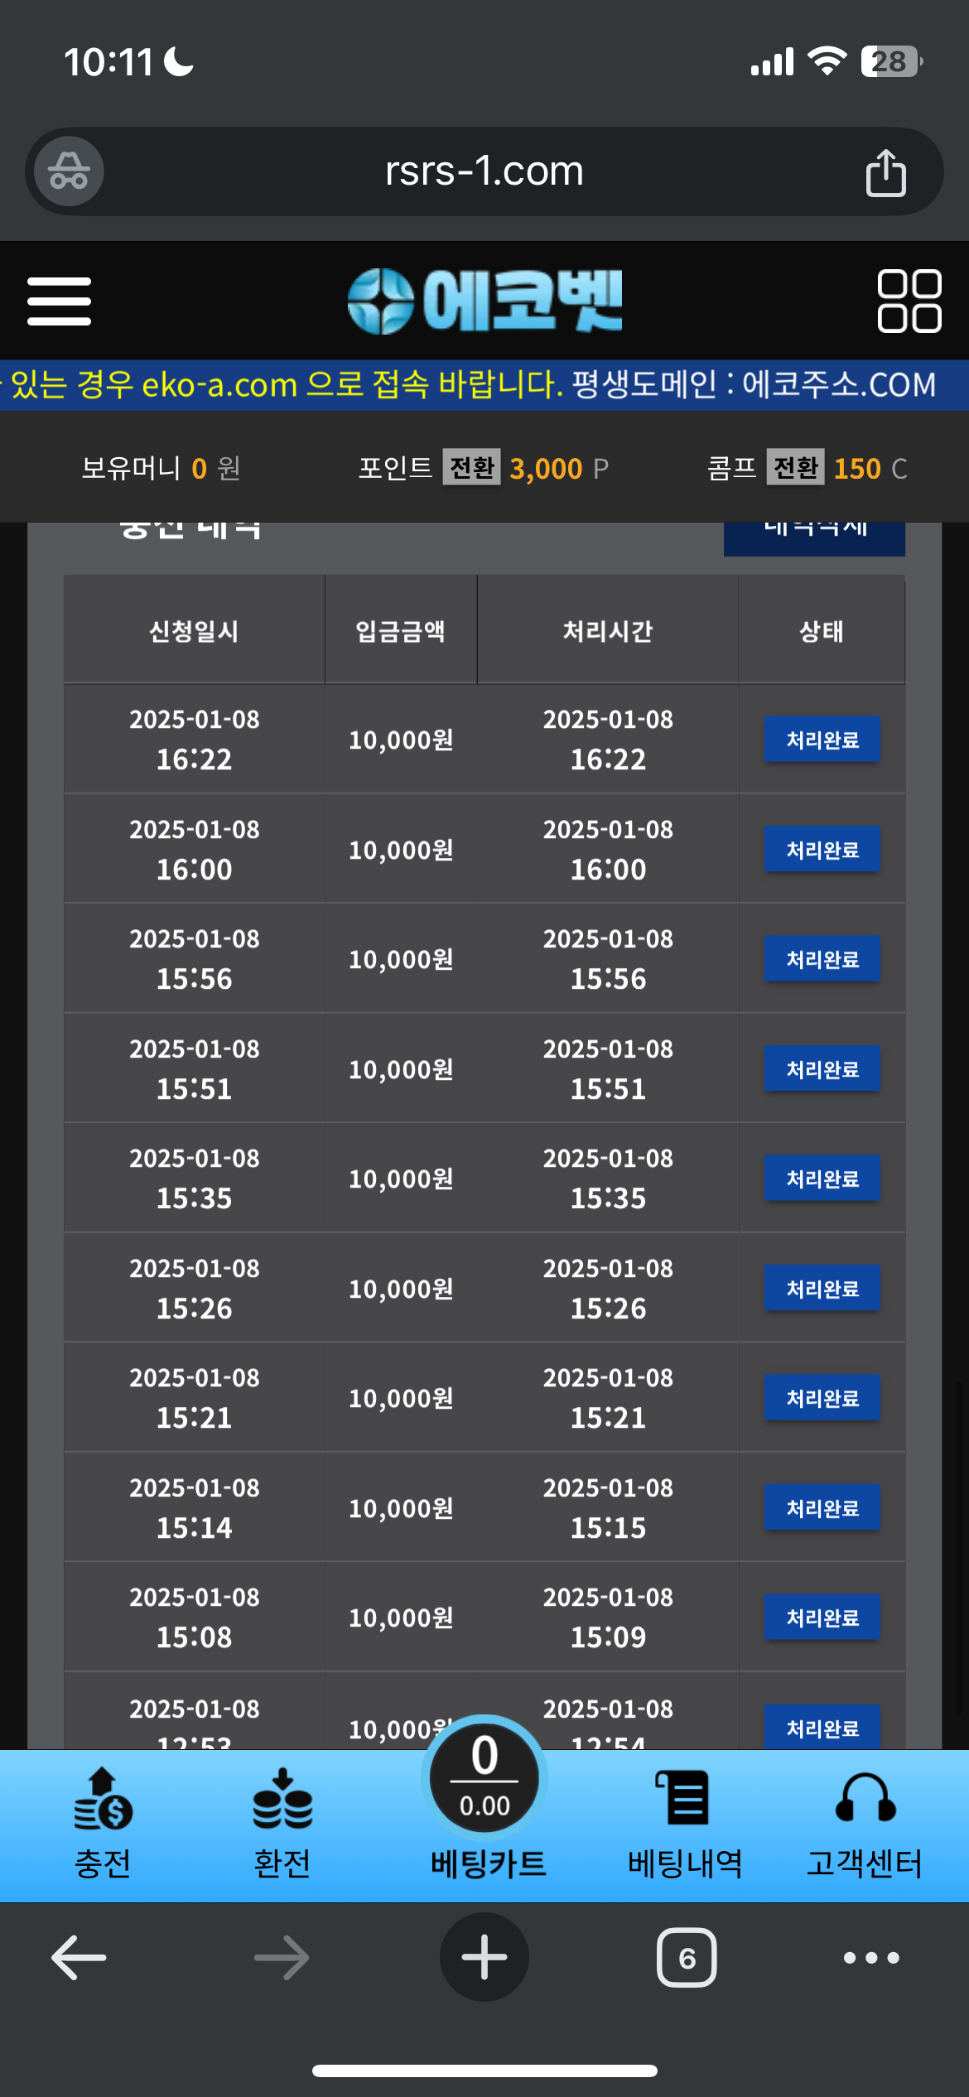Image resolution: width=969 pixels, height=2097 pixels.
Task: Open the hamburger menu
Action: point(59,301)
